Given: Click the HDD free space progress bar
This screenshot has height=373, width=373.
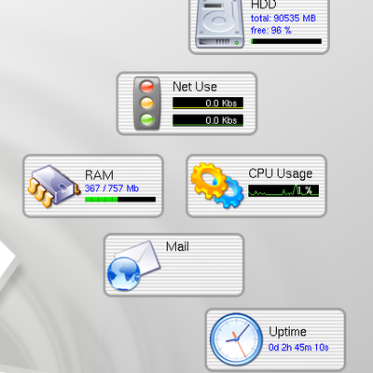Looking at the screenshot, I should pos(286,41).
